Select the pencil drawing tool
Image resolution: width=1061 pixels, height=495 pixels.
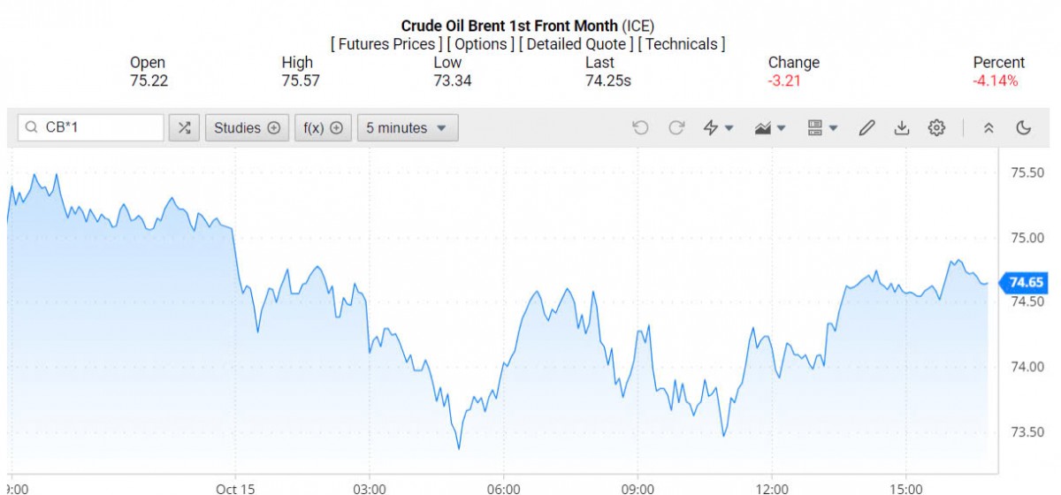pos(866,128)
